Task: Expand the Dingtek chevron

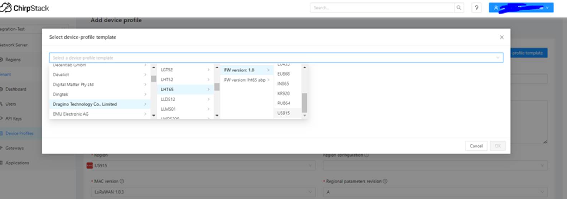Action: (x=145, y=94)
